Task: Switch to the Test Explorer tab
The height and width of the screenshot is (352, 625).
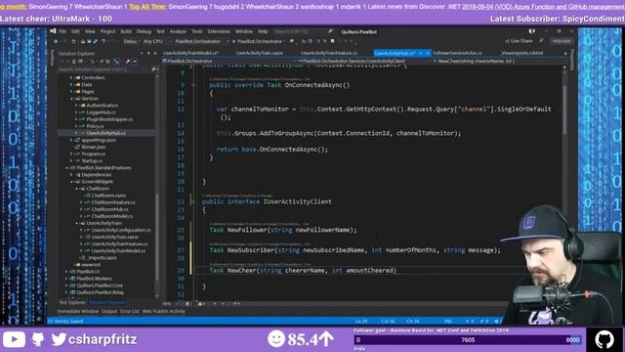Action: [x=72, y=302]
